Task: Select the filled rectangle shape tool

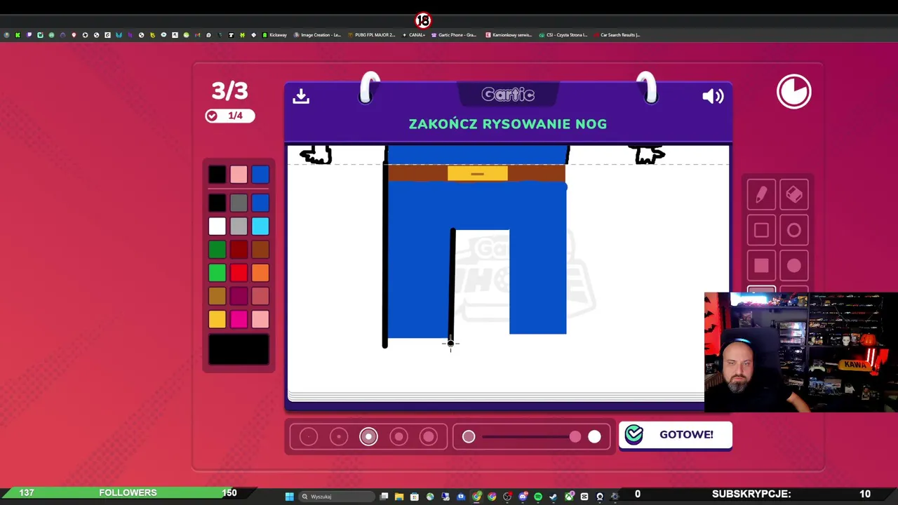Action: pyautogui.click(x=761, y=266)
